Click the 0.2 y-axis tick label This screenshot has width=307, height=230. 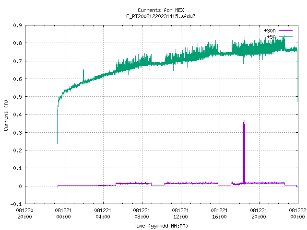(x=17, y=150)
